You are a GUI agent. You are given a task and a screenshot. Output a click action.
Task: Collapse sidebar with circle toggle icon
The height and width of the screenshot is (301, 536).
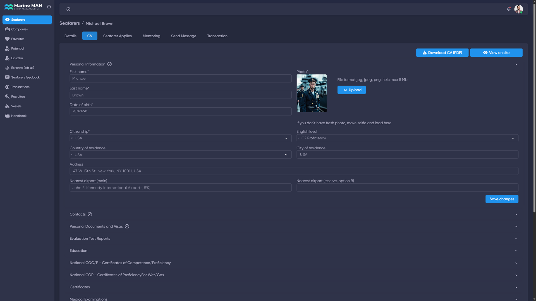49,7
